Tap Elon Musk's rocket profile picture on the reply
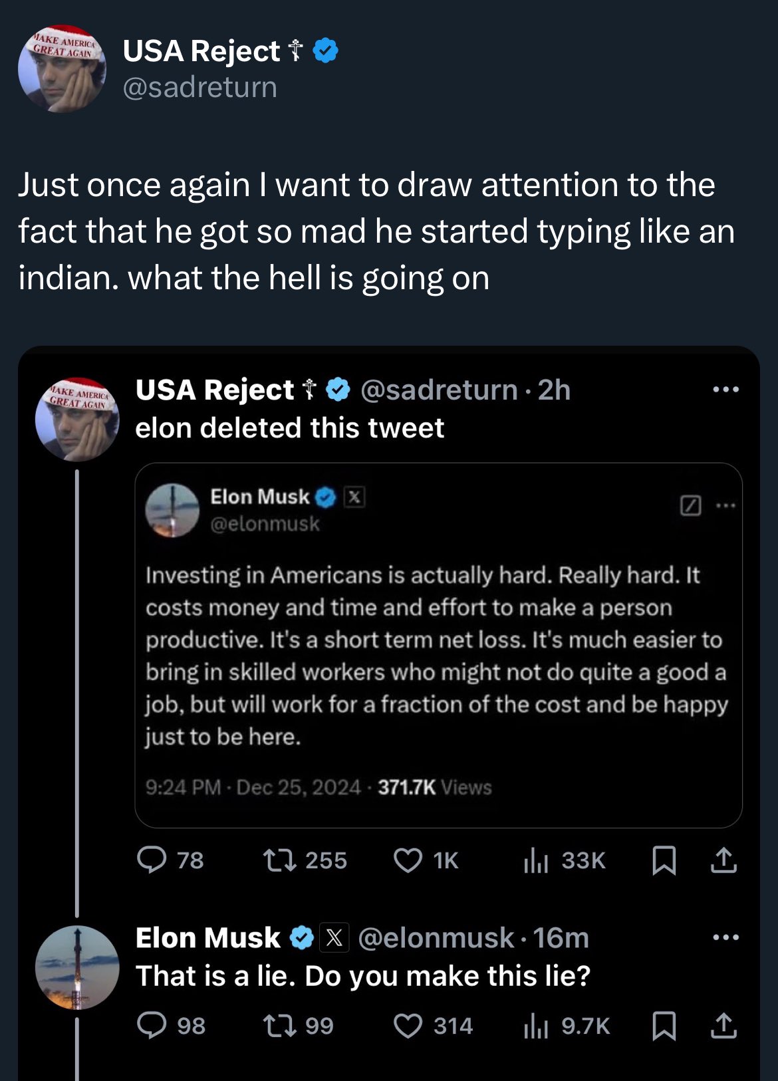This screenshot has height=1081, width=778. point(77,967)
